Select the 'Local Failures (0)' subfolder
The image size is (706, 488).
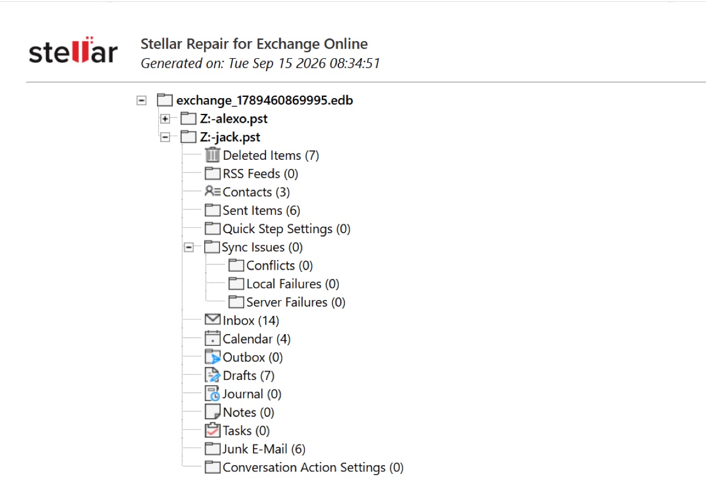[x=293, y=284]
